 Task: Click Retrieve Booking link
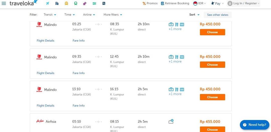point(175,4)
